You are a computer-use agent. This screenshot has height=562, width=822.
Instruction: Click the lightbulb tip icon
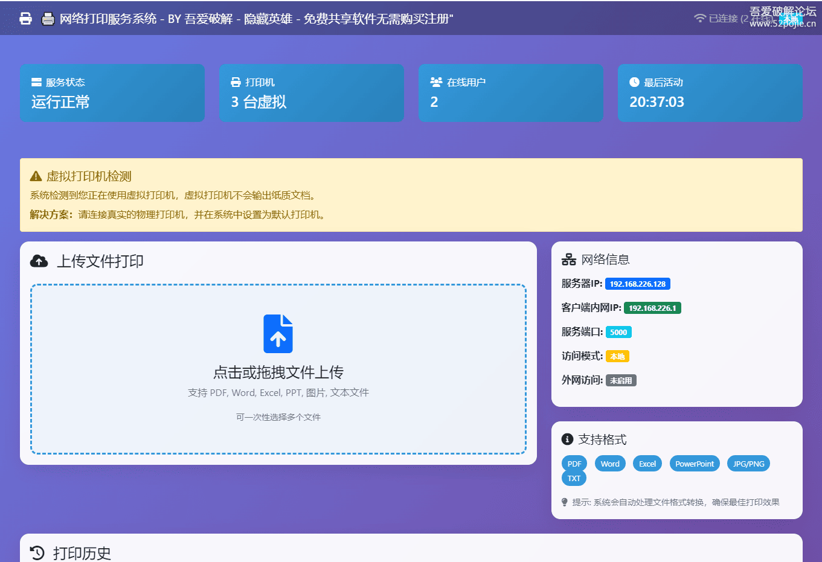565,502
